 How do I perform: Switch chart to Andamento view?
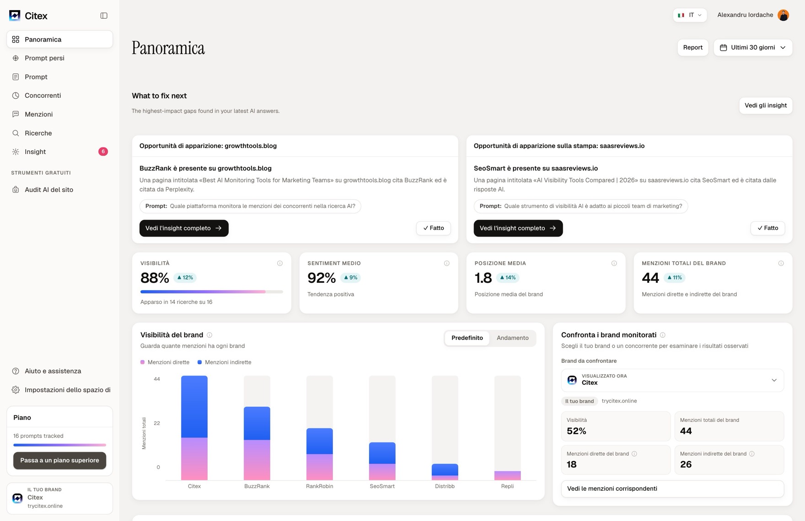pos(513,338)
